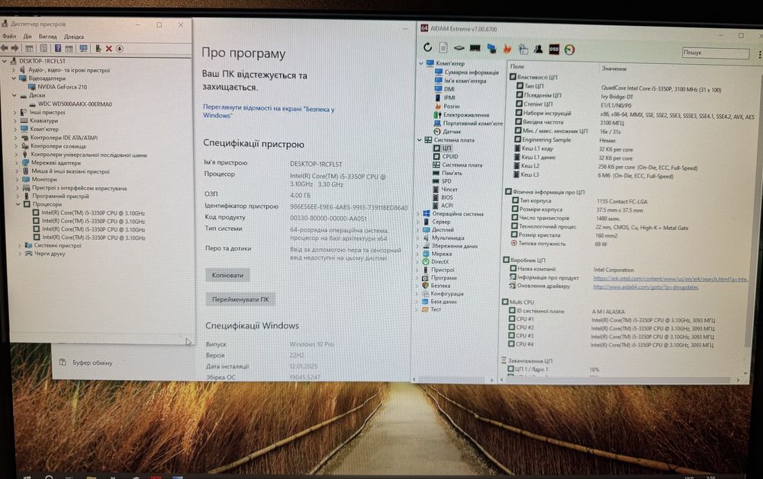Click the AIDA64 tree pane horizontal scrollbar
Screen dimensions: 763x479
pyautogui.click(x=452, y=380)
